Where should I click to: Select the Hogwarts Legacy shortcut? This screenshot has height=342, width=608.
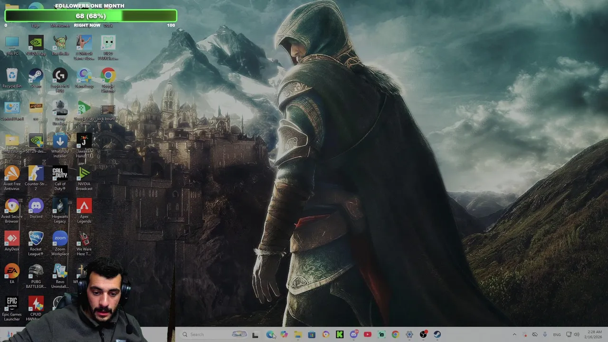(x=60, y=211)
